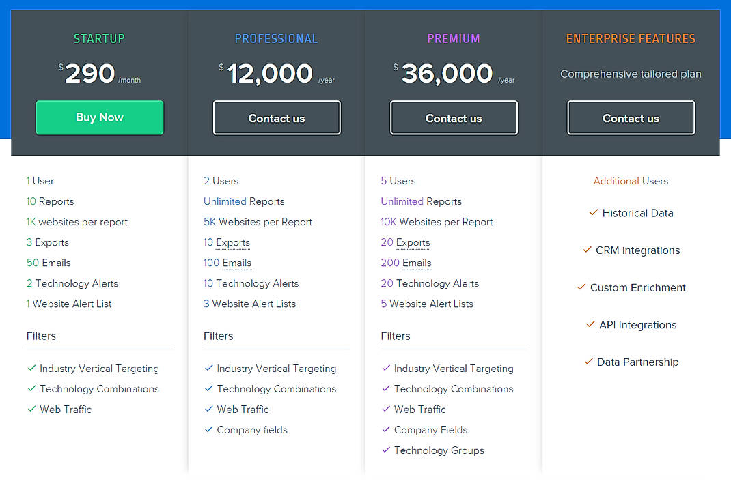
Task: Click the Web Traffic checkmark under Startup
Action: tap(31, 409)
